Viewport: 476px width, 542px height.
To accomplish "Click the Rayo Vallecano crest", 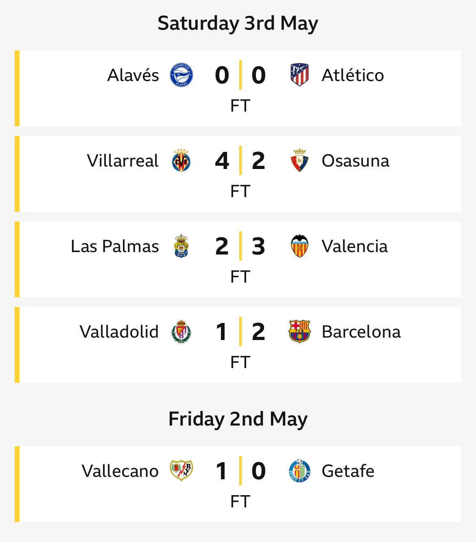I will [181, 471].
